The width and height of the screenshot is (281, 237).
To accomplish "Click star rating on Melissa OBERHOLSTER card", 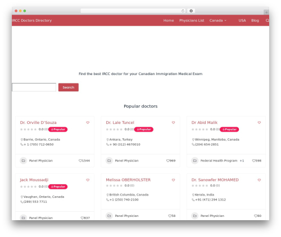I will pyautogui.click(x=114, y=185).
